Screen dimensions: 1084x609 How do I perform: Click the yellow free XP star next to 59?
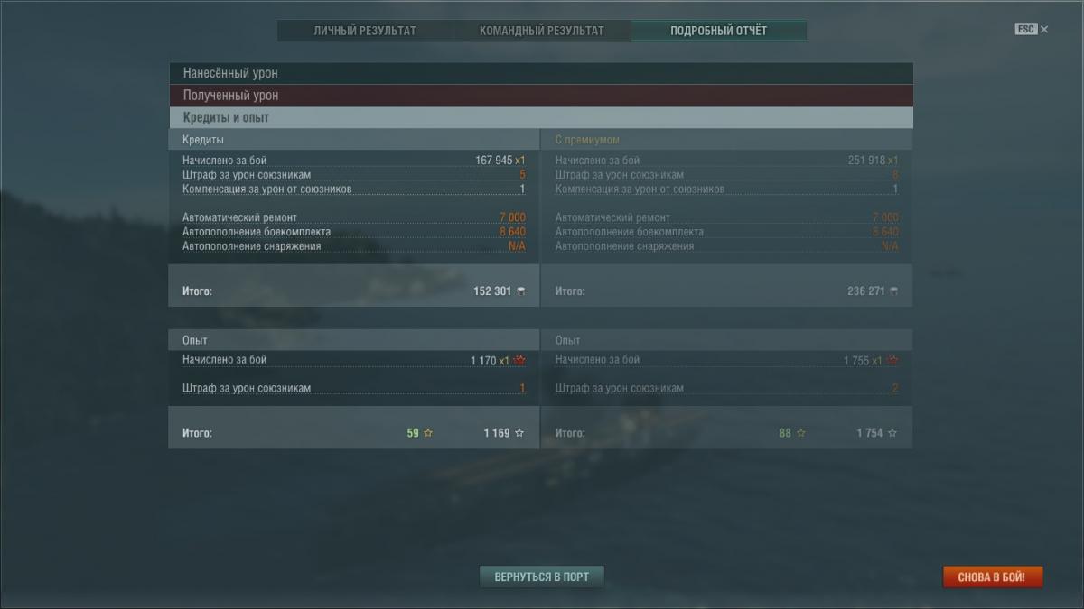click(428, 433)
